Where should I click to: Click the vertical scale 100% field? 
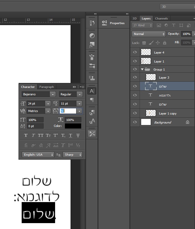point(35,120)
